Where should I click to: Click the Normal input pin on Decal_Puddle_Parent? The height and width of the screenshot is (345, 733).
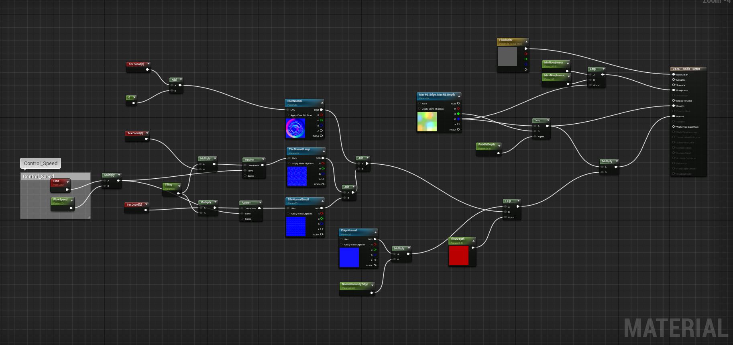tap(674, 116)
